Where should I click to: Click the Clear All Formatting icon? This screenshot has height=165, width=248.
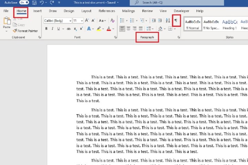(x=113, y=21)
